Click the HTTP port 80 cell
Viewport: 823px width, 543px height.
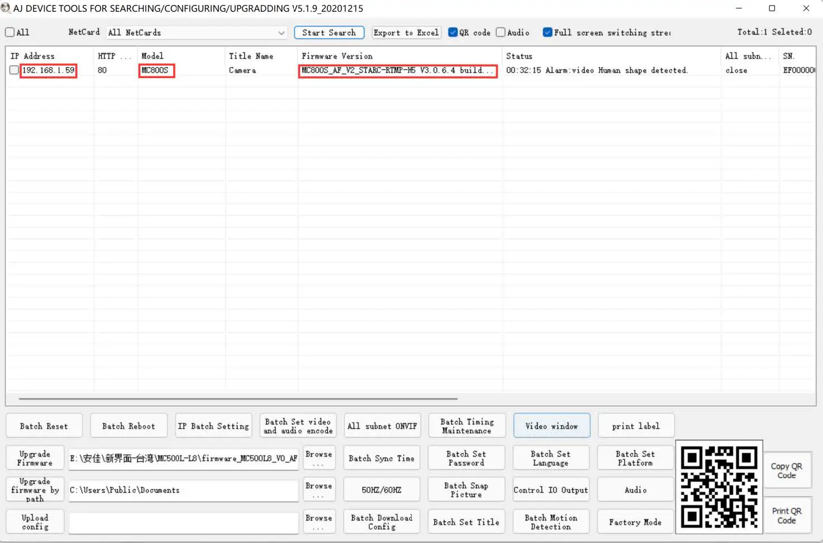click(x=102, y=70)
